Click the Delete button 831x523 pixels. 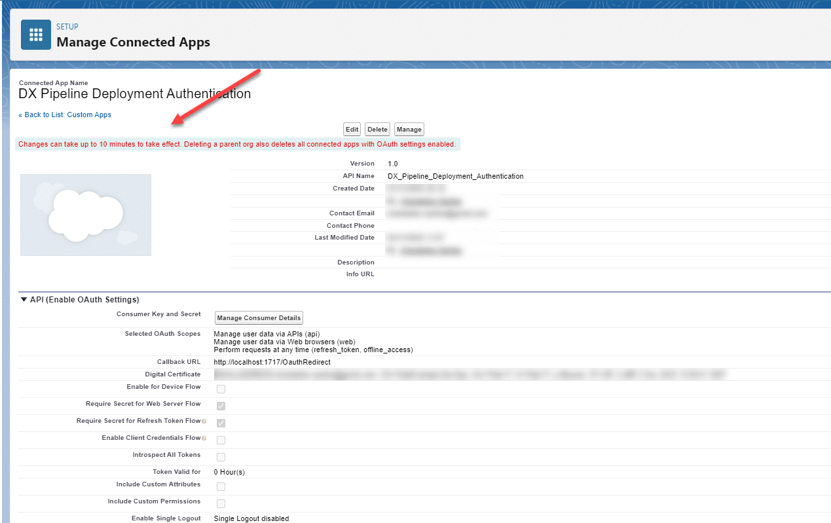coord(377,130)
